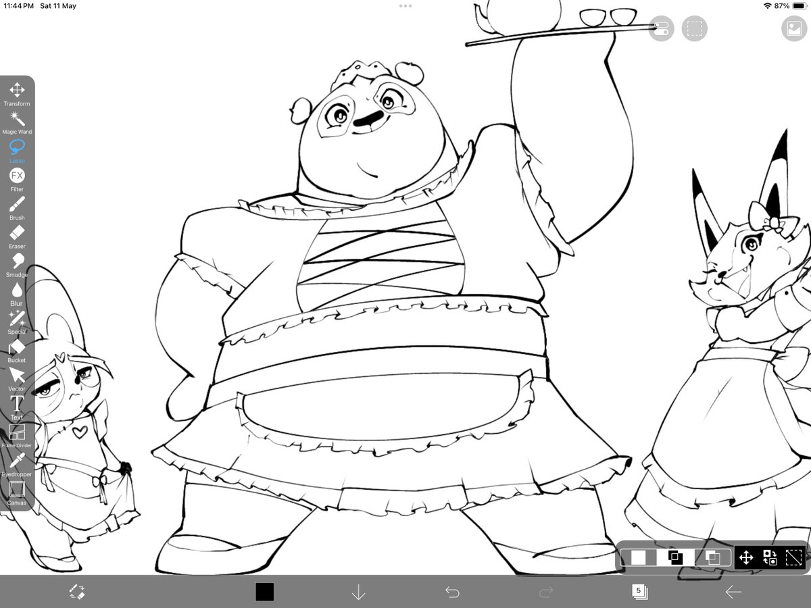Screen dimensions: 811x608
Task: Select the Smudge tool
Action: coord(17,265)
